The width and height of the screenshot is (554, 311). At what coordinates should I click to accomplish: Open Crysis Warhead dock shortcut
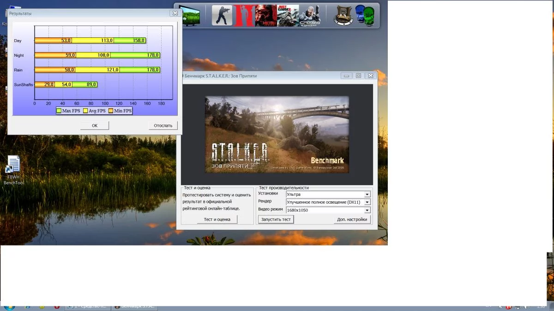[x=309, y=15]
